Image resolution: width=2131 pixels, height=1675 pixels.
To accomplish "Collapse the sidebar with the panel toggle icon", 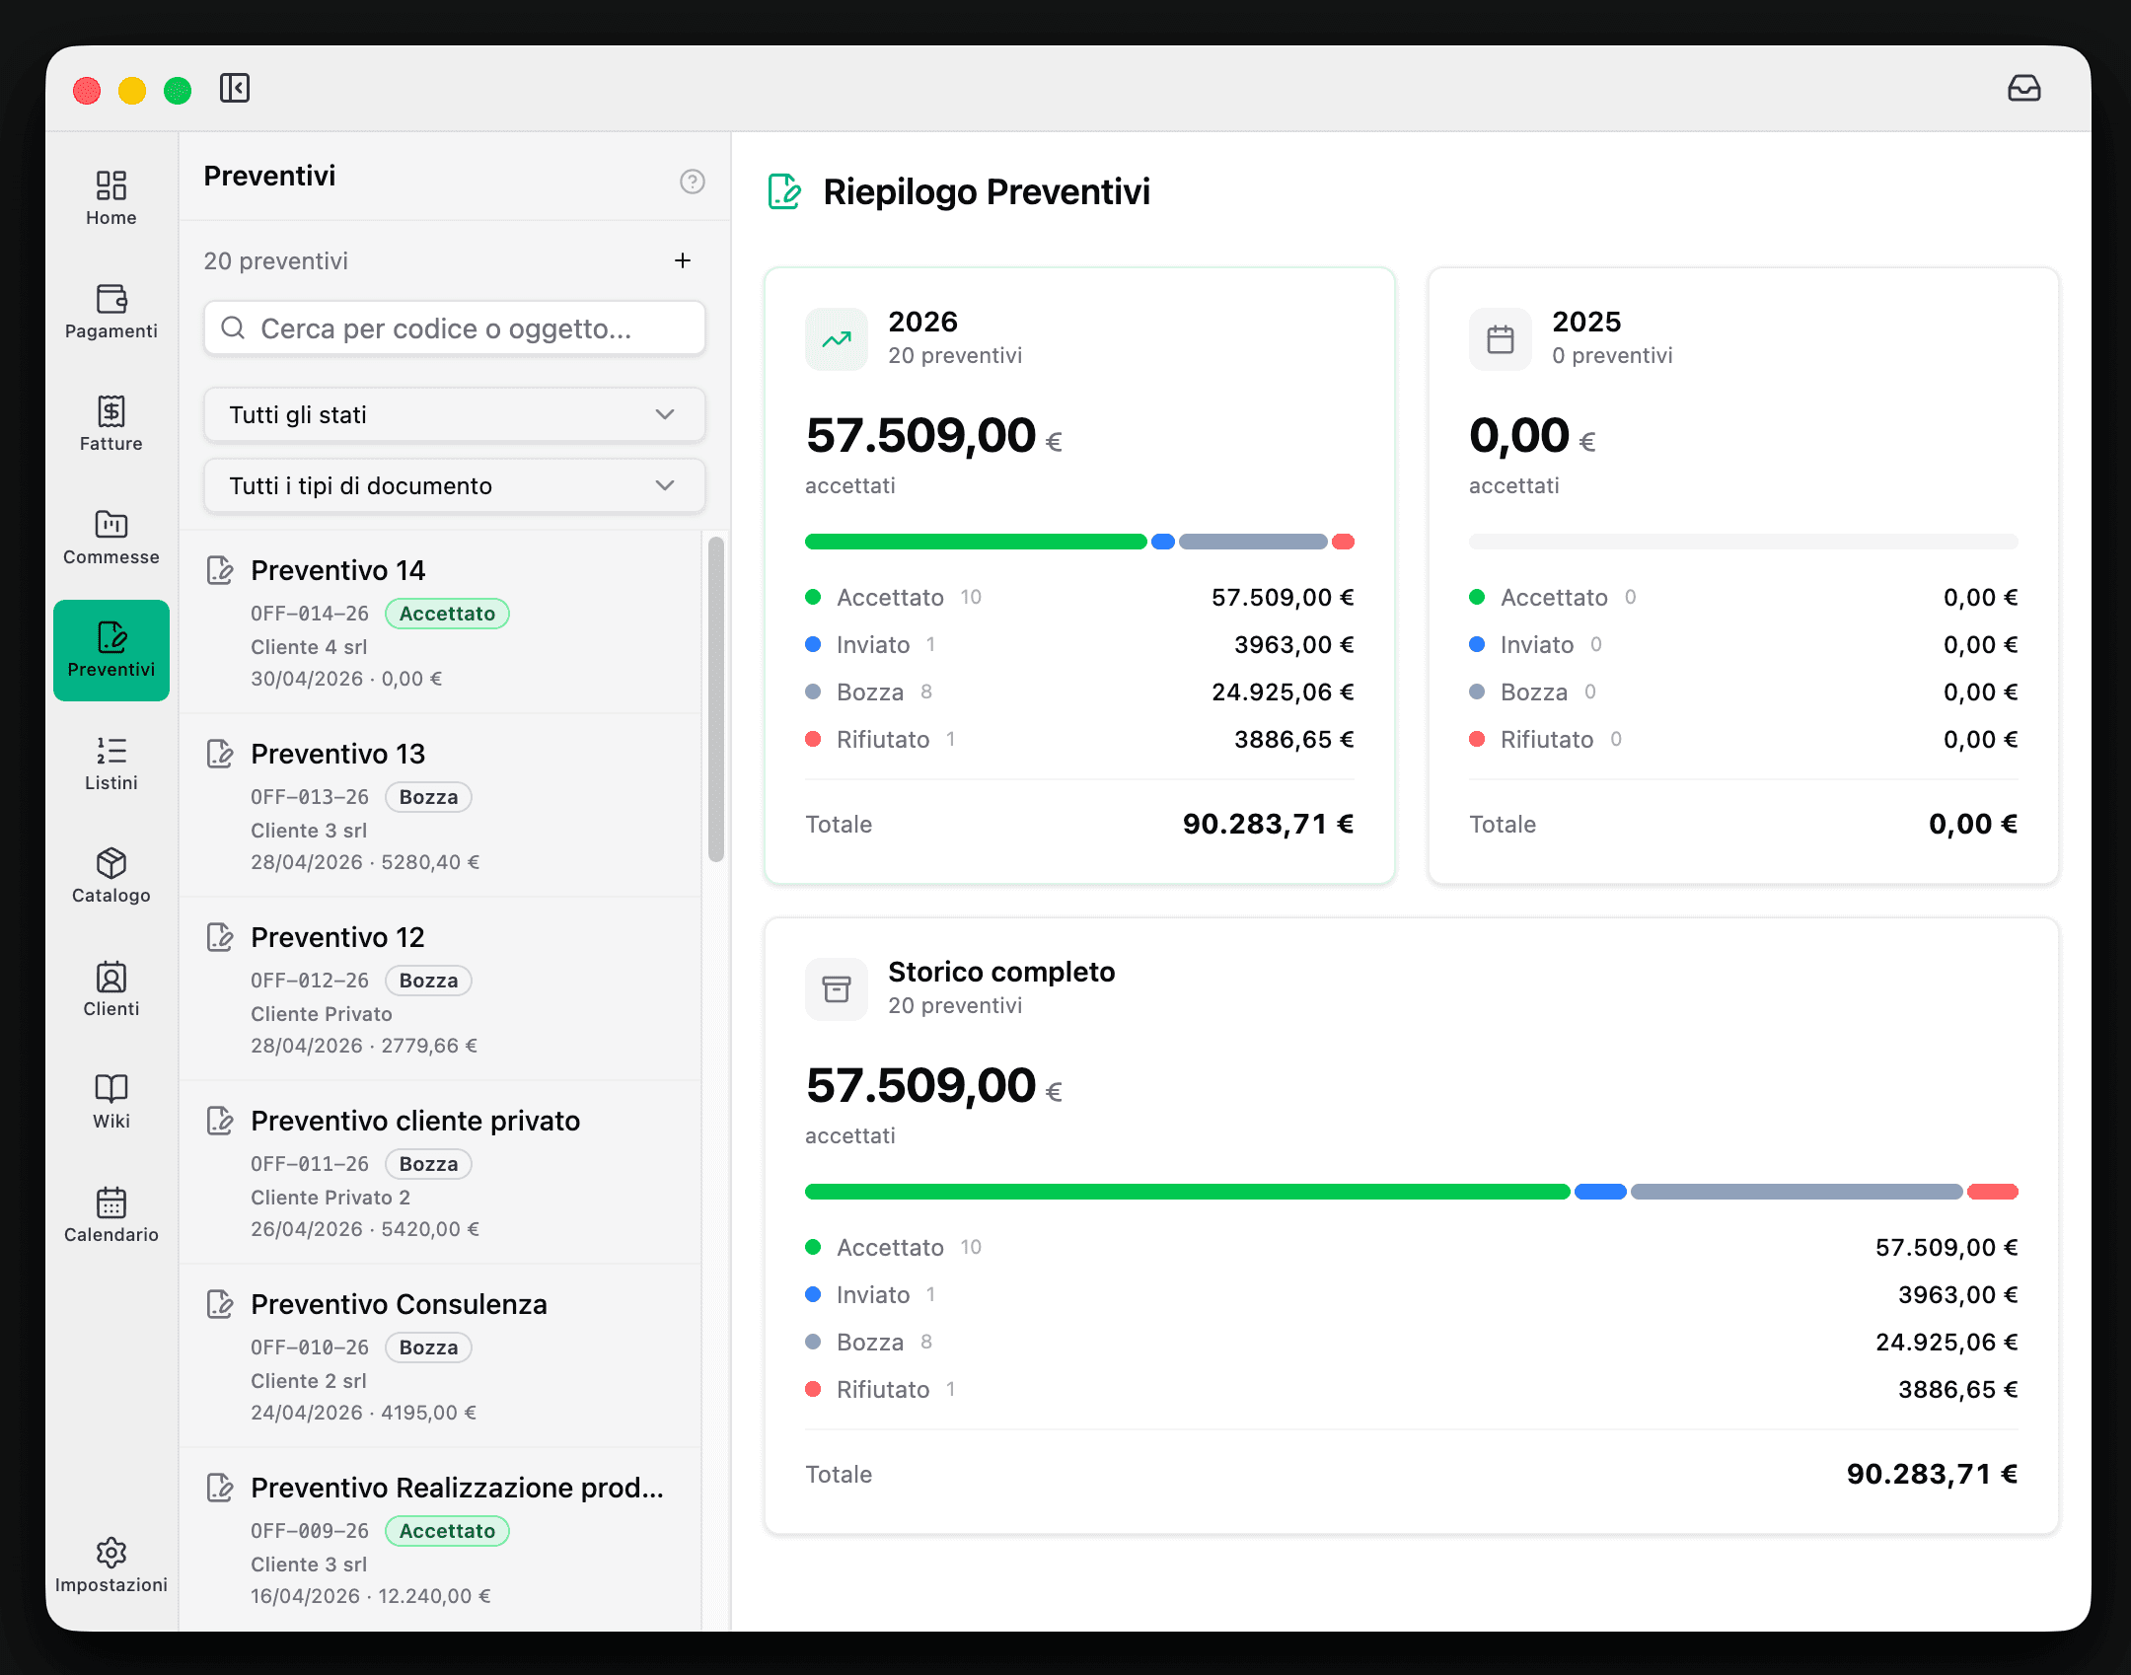I will tap(235, 88).
